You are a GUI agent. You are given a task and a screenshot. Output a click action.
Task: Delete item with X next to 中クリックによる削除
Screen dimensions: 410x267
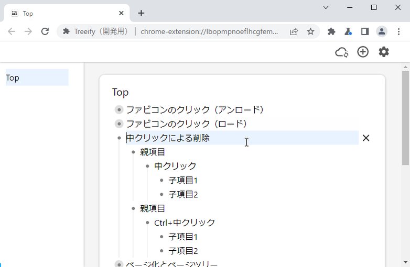point(366,138)
